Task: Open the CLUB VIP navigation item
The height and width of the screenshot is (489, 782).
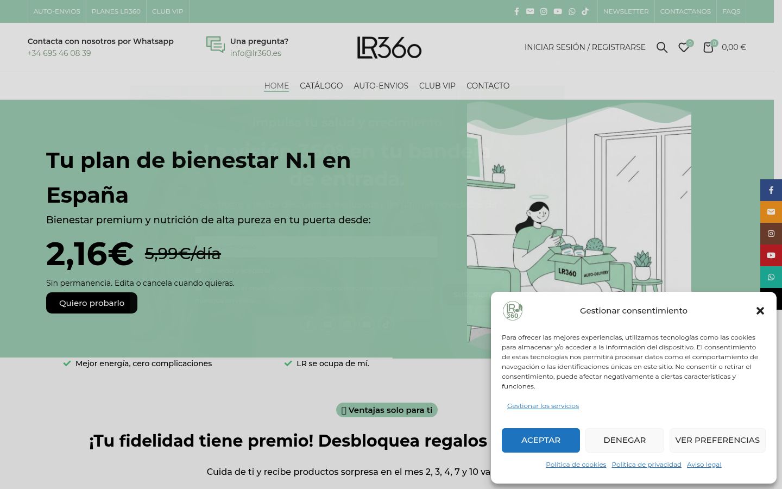Action: 437,86
